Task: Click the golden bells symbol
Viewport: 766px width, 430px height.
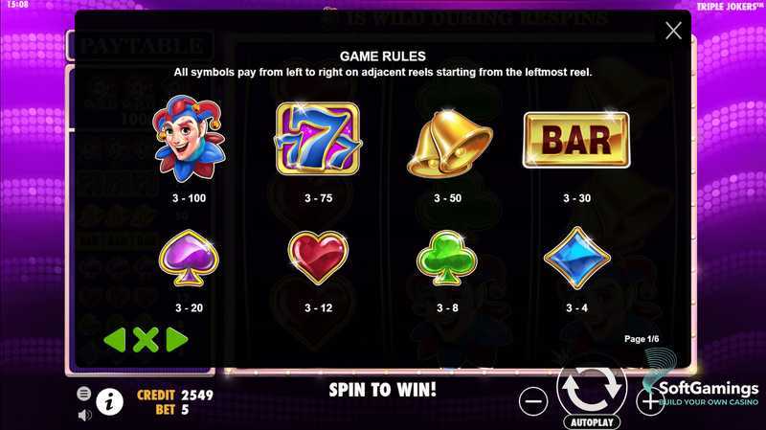Action: tap(448, 143)
